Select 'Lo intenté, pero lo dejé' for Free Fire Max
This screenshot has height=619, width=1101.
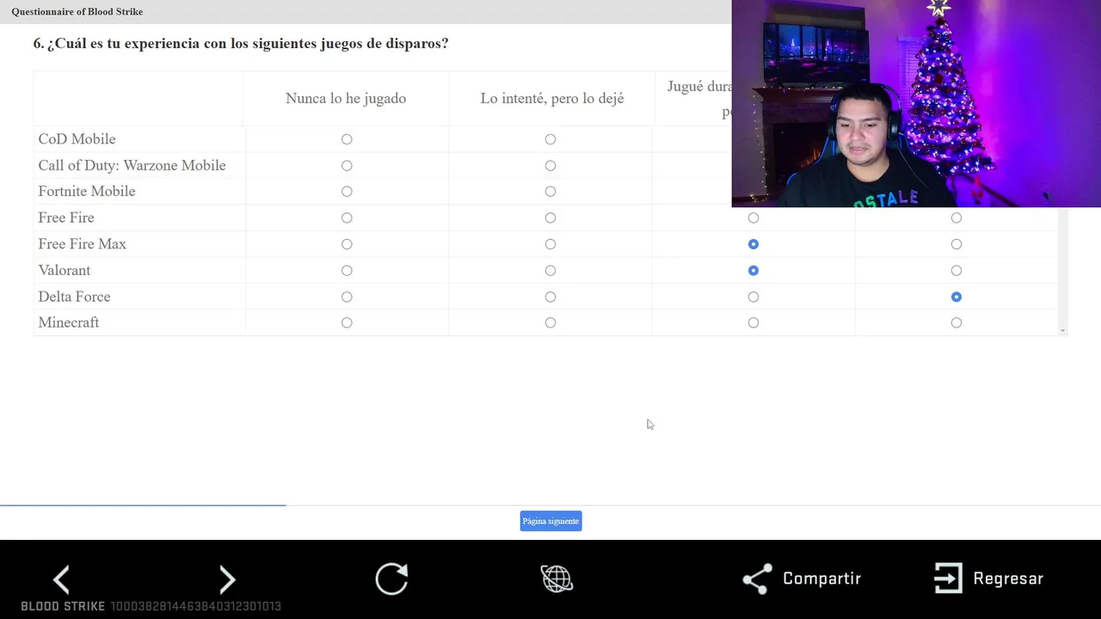pos(550,244)
